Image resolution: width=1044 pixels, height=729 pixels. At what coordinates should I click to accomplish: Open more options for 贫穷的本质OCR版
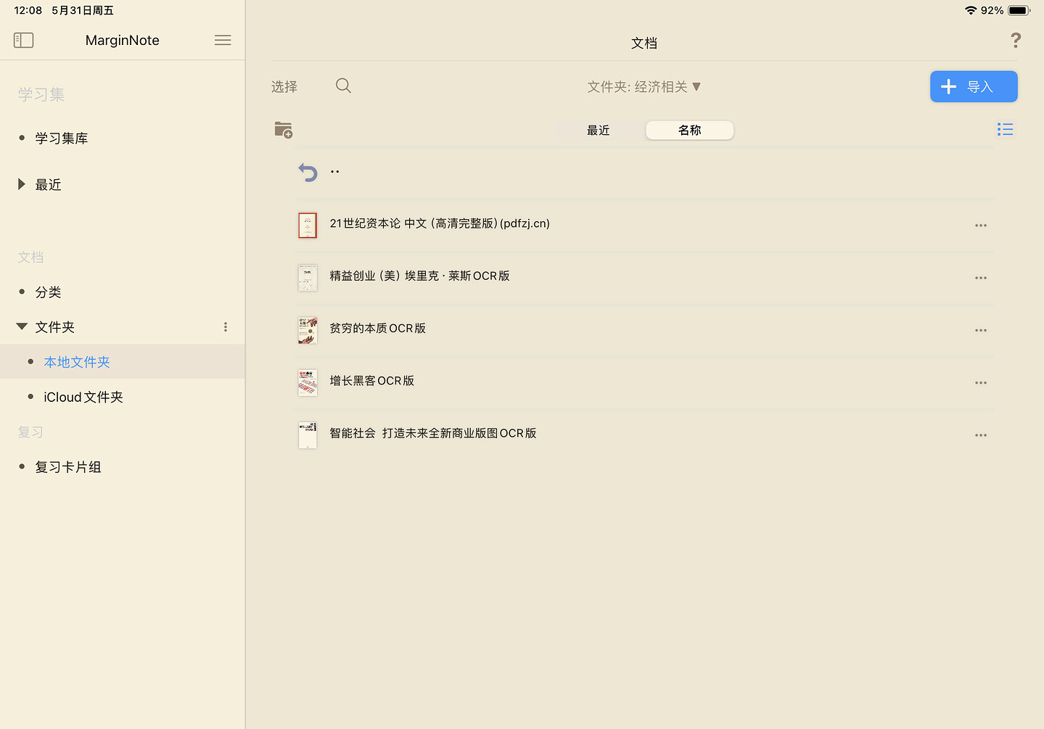click(x=981, y=330)
